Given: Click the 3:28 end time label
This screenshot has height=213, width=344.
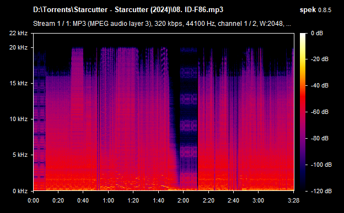Looking at the screenshot, I should tap(293, 200).
